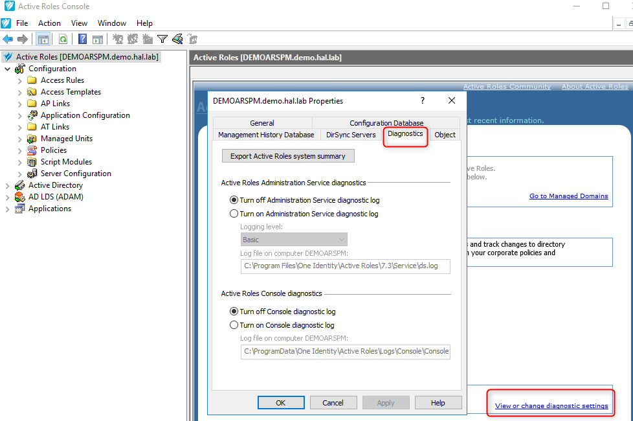Open the File menu
Viewport: 633px width, 421px height.
click(x=22, y=23)
